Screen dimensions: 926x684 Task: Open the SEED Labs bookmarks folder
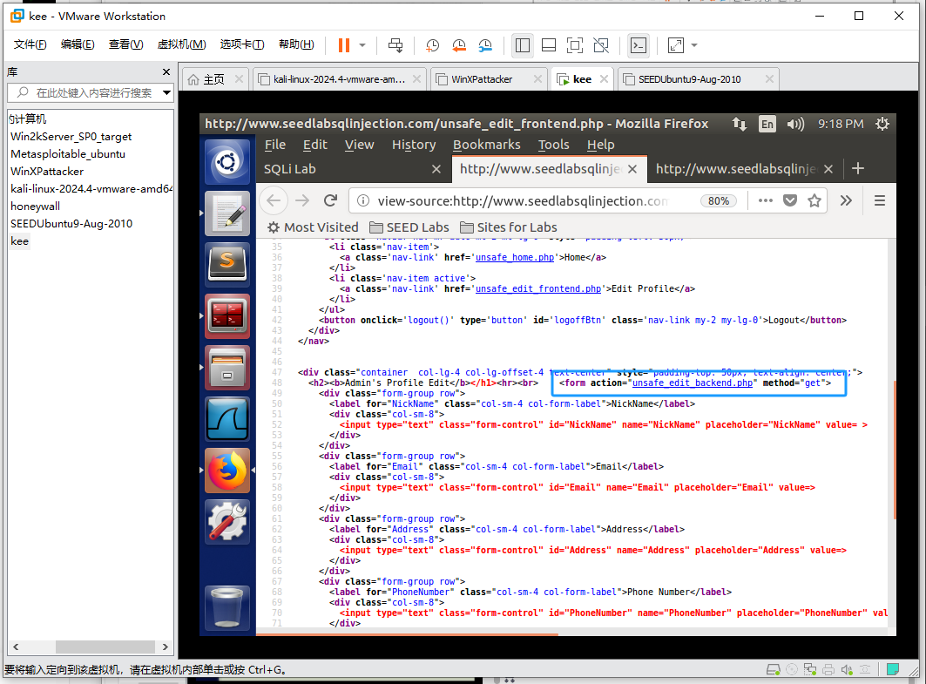(x=409, y=227)
